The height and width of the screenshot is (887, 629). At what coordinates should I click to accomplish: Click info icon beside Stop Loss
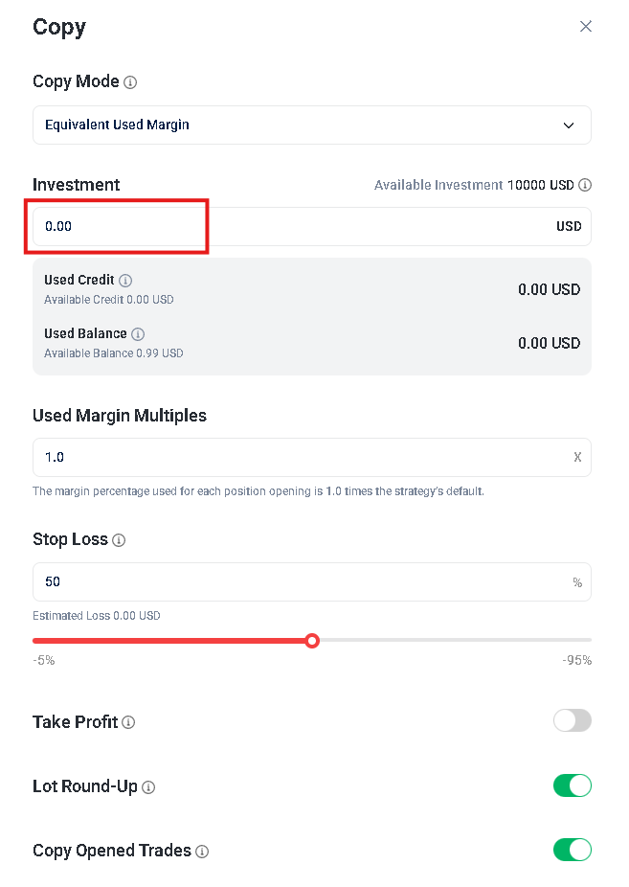(119, 540)
